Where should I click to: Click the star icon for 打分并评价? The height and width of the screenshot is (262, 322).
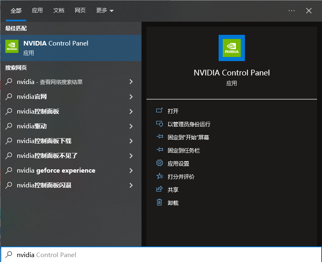159,176
